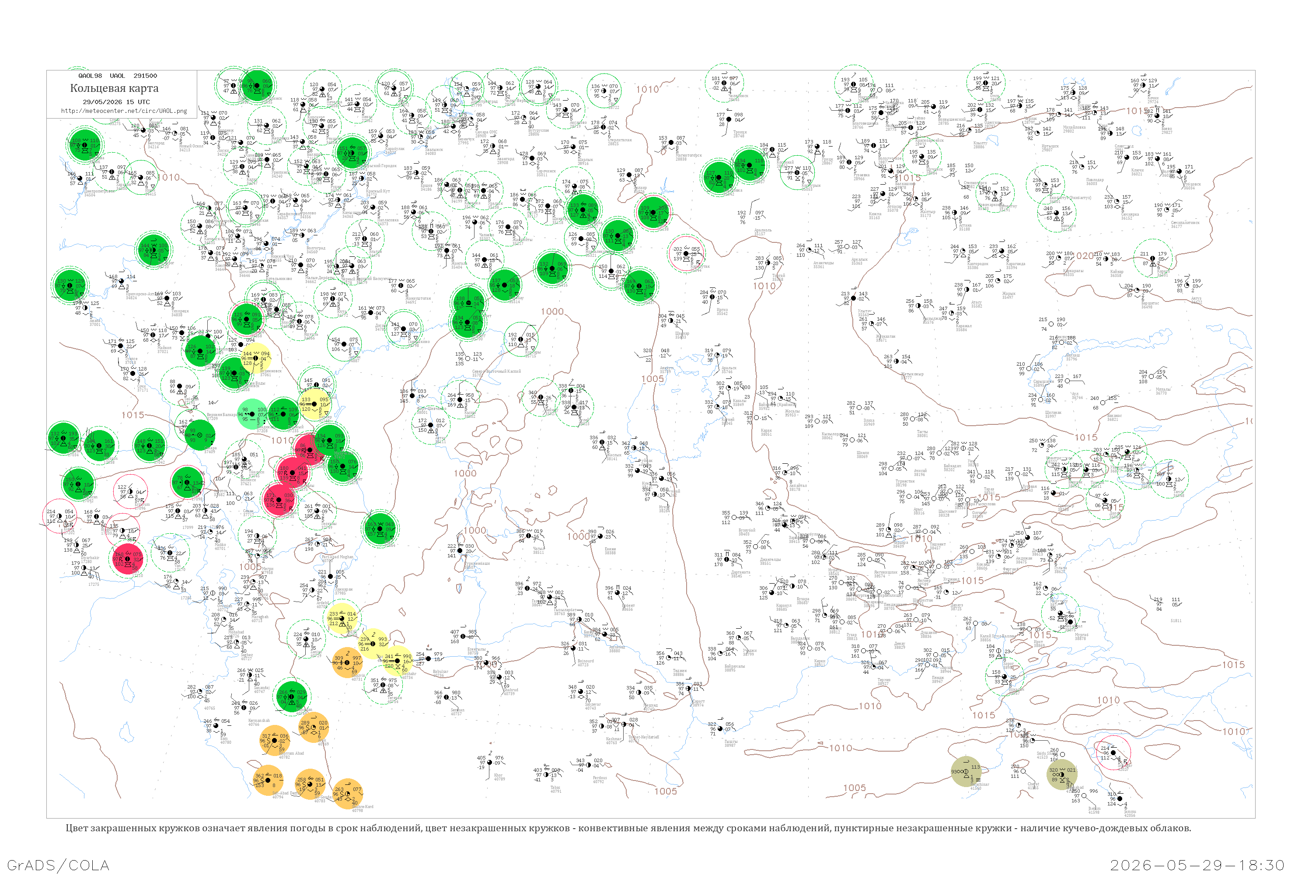Image resolution: width=1312 pixels, height=875 pixels.
Task: Click the "Сарагт 38974" station label
Action: pos(698,703)
